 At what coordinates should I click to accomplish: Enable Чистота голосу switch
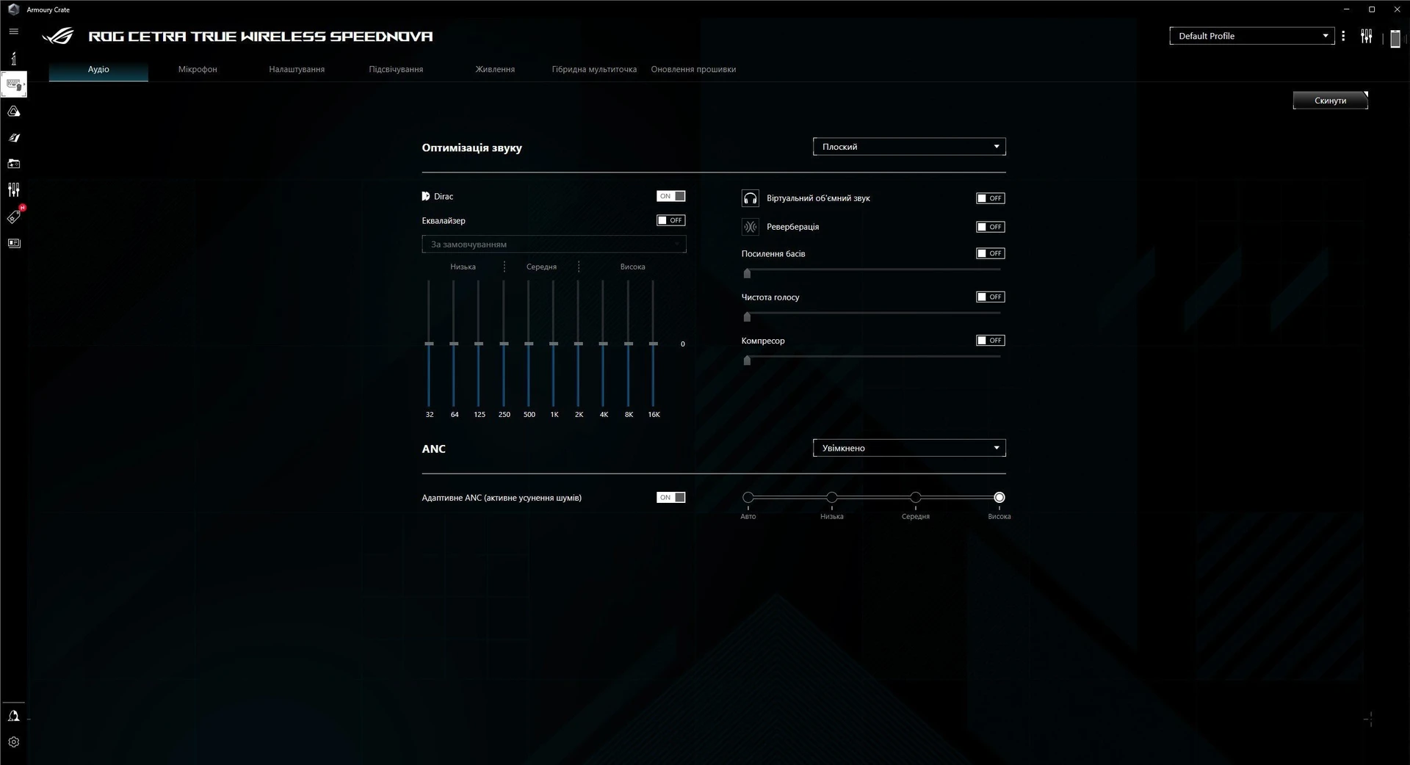point(990,297)
